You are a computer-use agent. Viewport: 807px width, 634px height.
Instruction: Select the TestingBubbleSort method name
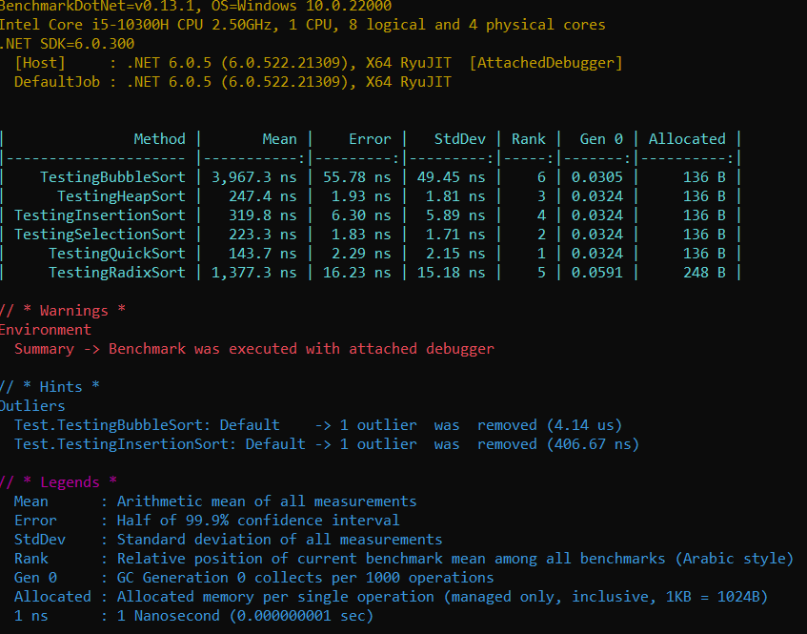[112, 177]
